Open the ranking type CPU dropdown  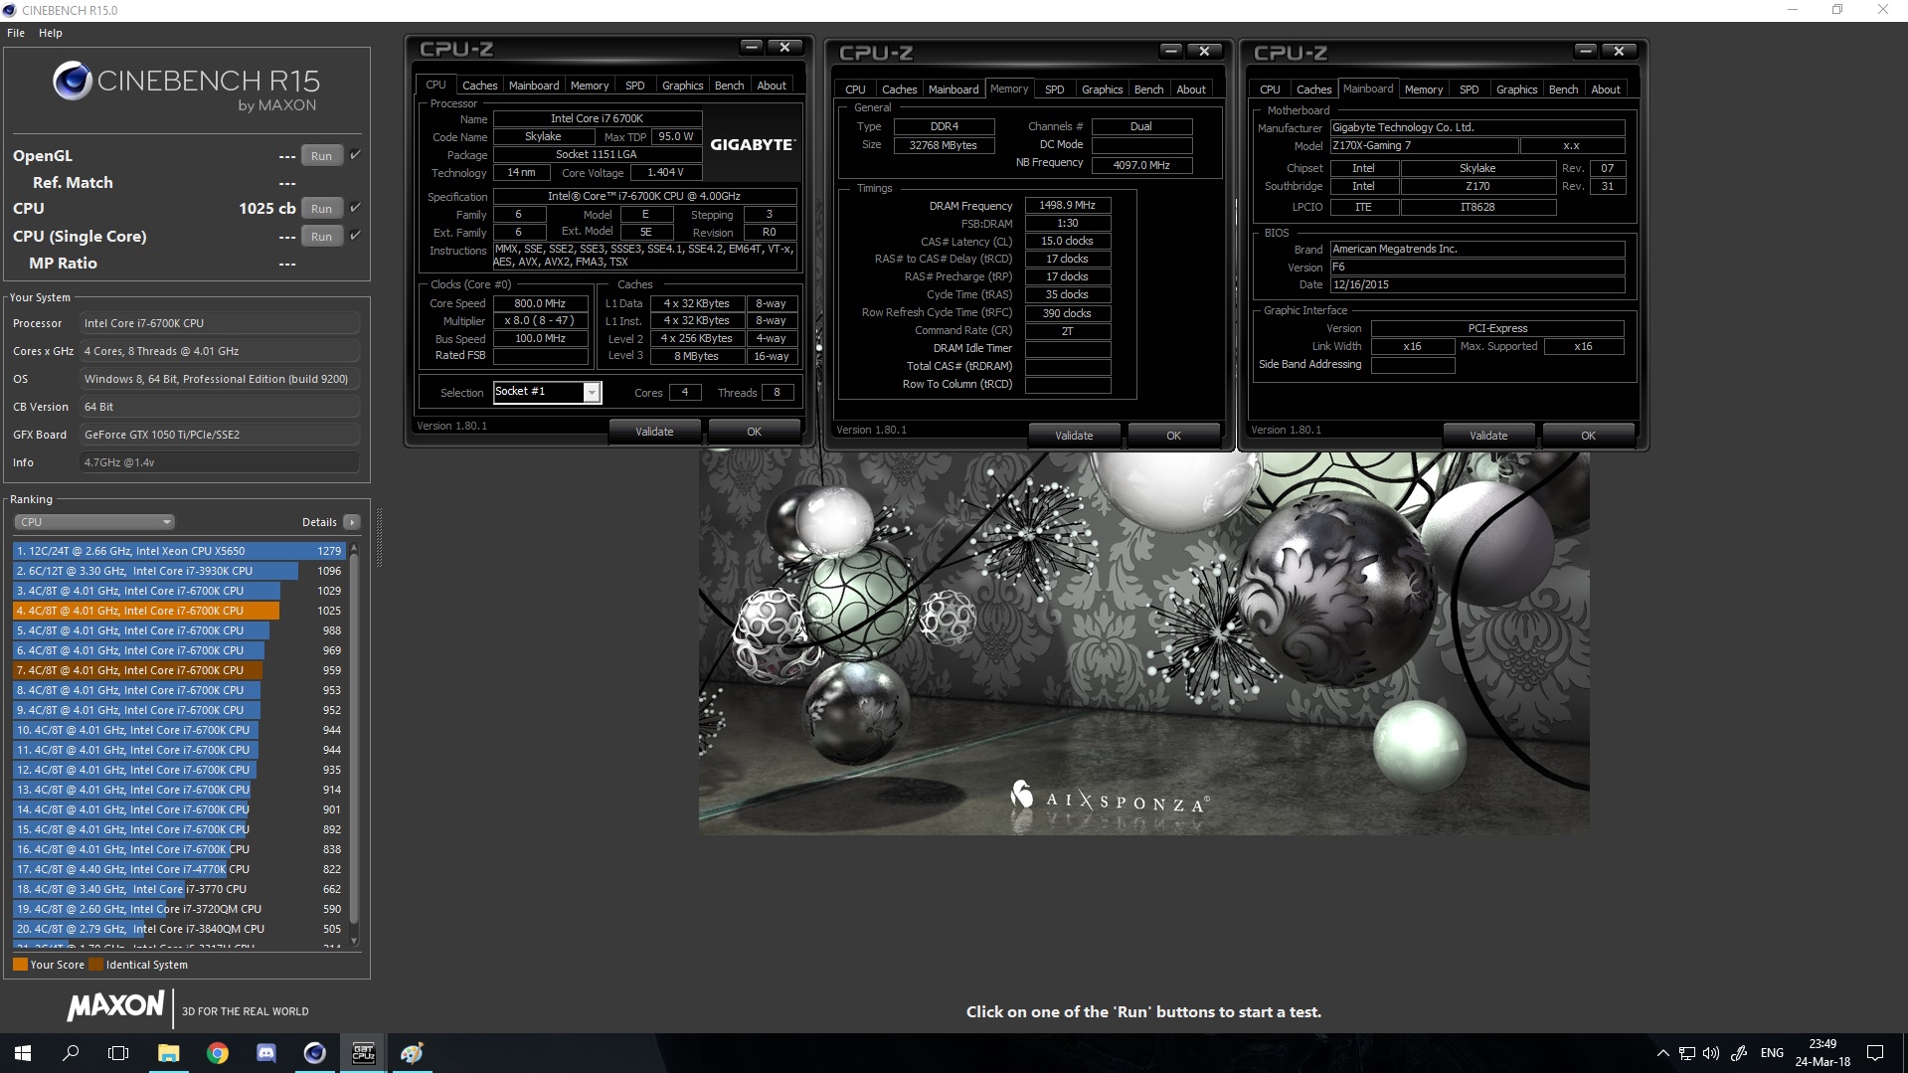click(x=94, y=522)
